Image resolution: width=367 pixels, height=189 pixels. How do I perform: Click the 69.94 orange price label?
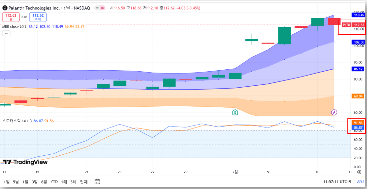coord(358,96)
